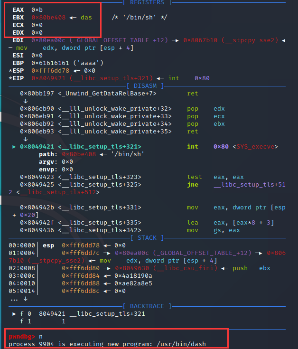
Task: Click the pwndbg> prompt
Action: point(22,337)
